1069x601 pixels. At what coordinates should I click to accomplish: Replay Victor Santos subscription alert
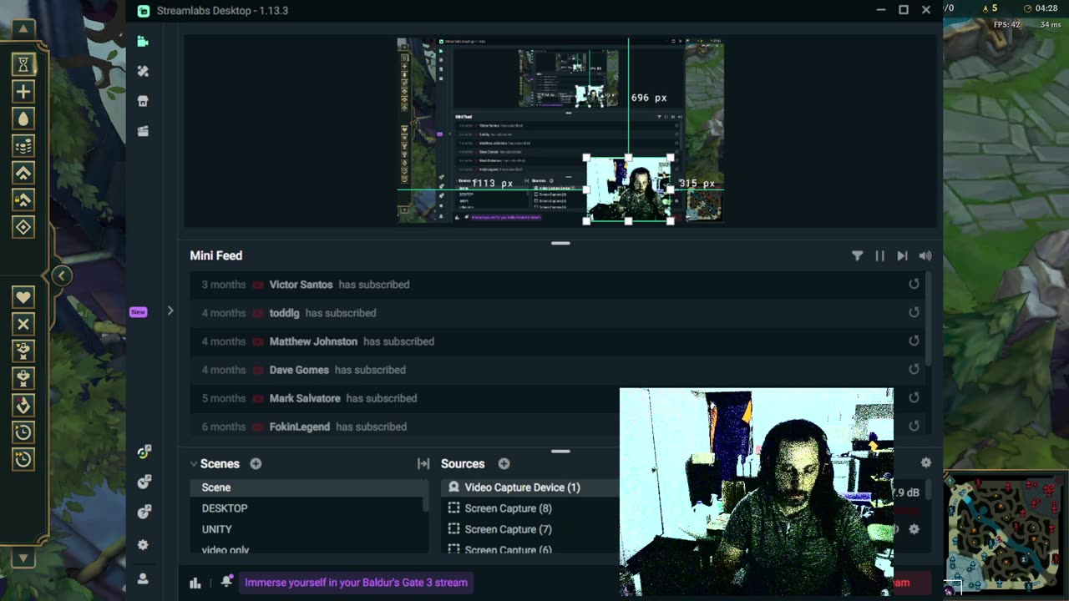(x=914, y=284)
